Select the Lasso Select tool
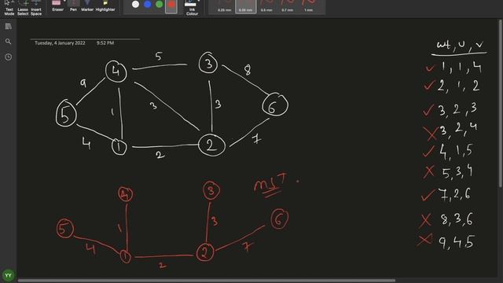The image size is (503, 283). click(x=23, y=8)
